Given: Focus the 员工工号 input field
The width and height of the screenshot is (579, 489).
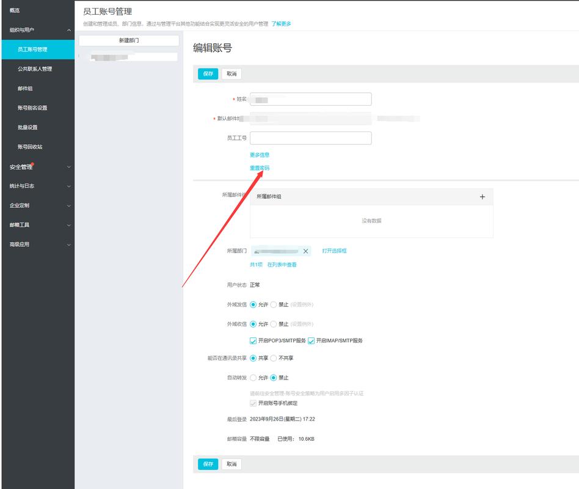Looking at the screenshot, I should (x=310, y=138).
